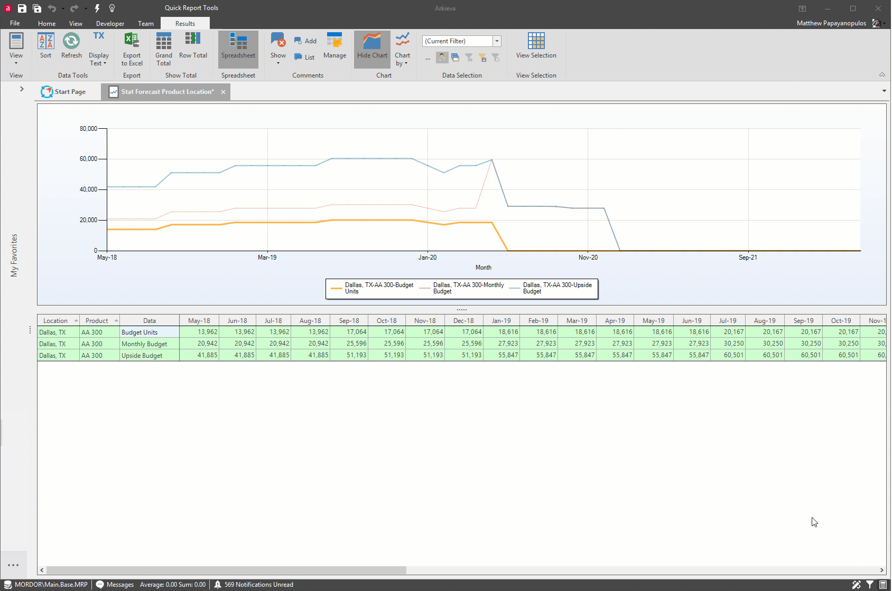This screenshot has width=892, height=591.
Task: Open the Manage comments tool
Action: (x=334, y=45)
